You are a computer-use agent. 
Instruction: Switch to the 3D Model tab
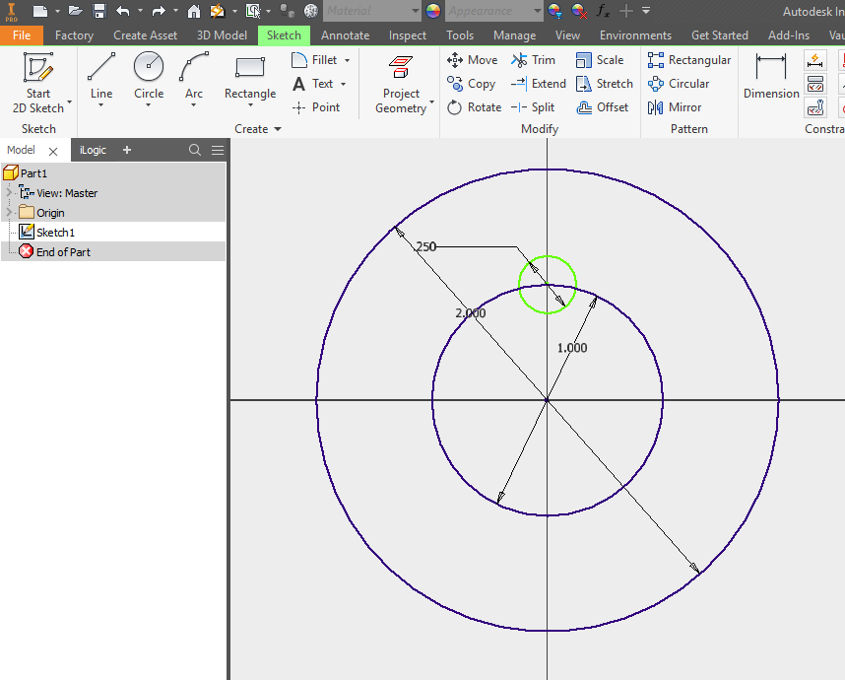click(x=222, y=35)
